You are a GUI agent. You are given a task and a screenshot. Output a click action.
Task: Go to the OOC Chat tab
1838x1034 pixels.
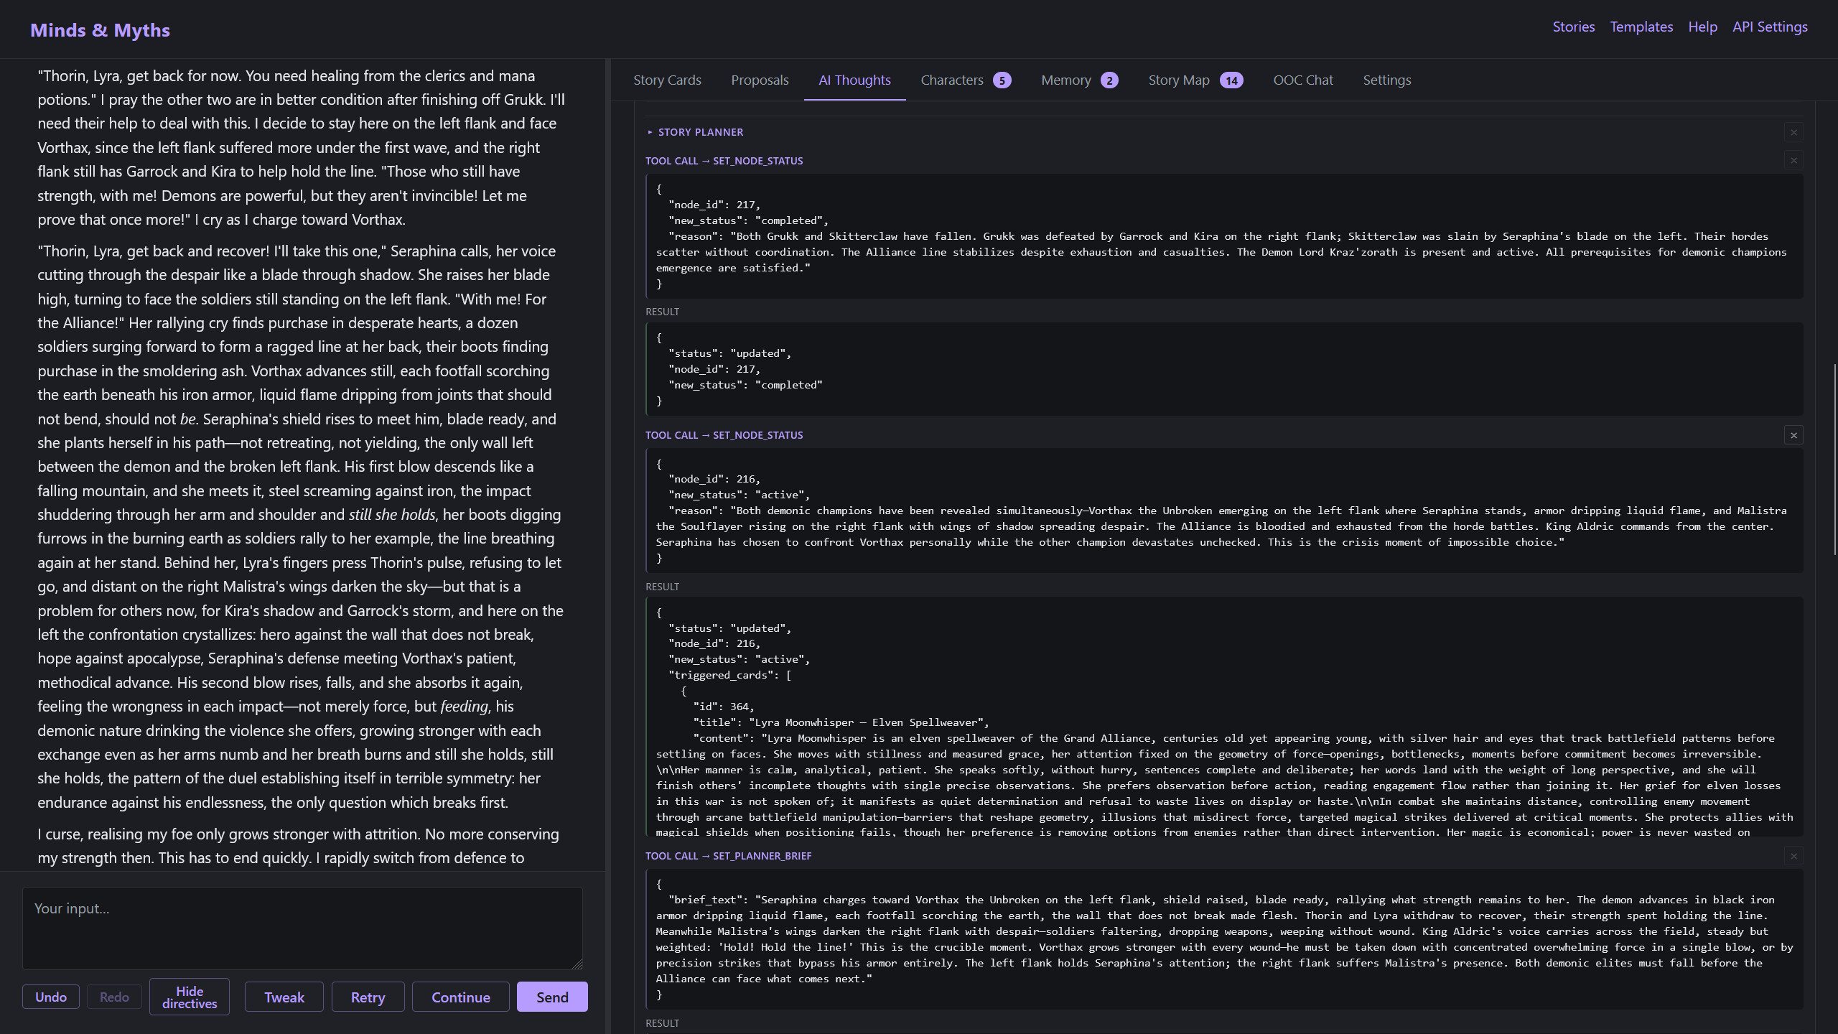click(x=1303, y=80)
